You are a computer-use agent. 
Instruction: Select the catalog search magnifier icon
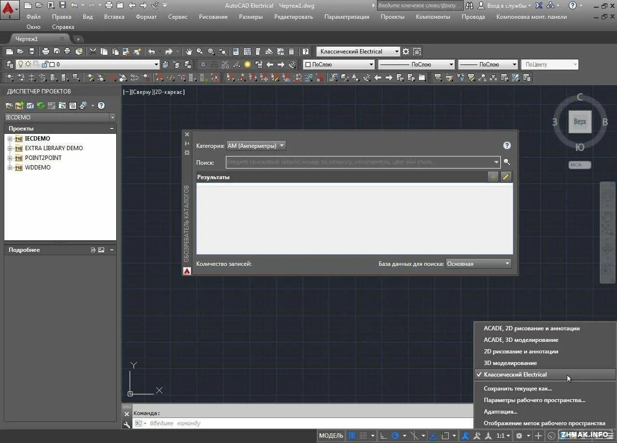(507, 162)
